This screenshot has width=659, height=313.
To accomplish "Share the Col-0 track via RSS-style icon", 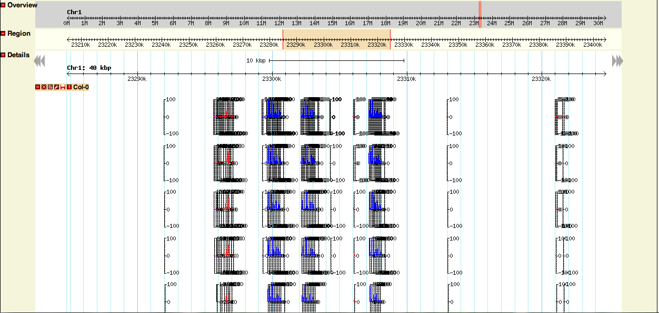I will tap(51, 87).
